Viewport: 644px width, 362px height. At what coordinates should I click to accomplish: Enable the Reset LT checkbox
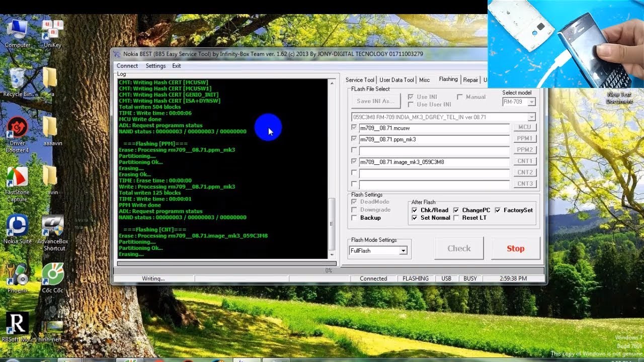[456, 218]
